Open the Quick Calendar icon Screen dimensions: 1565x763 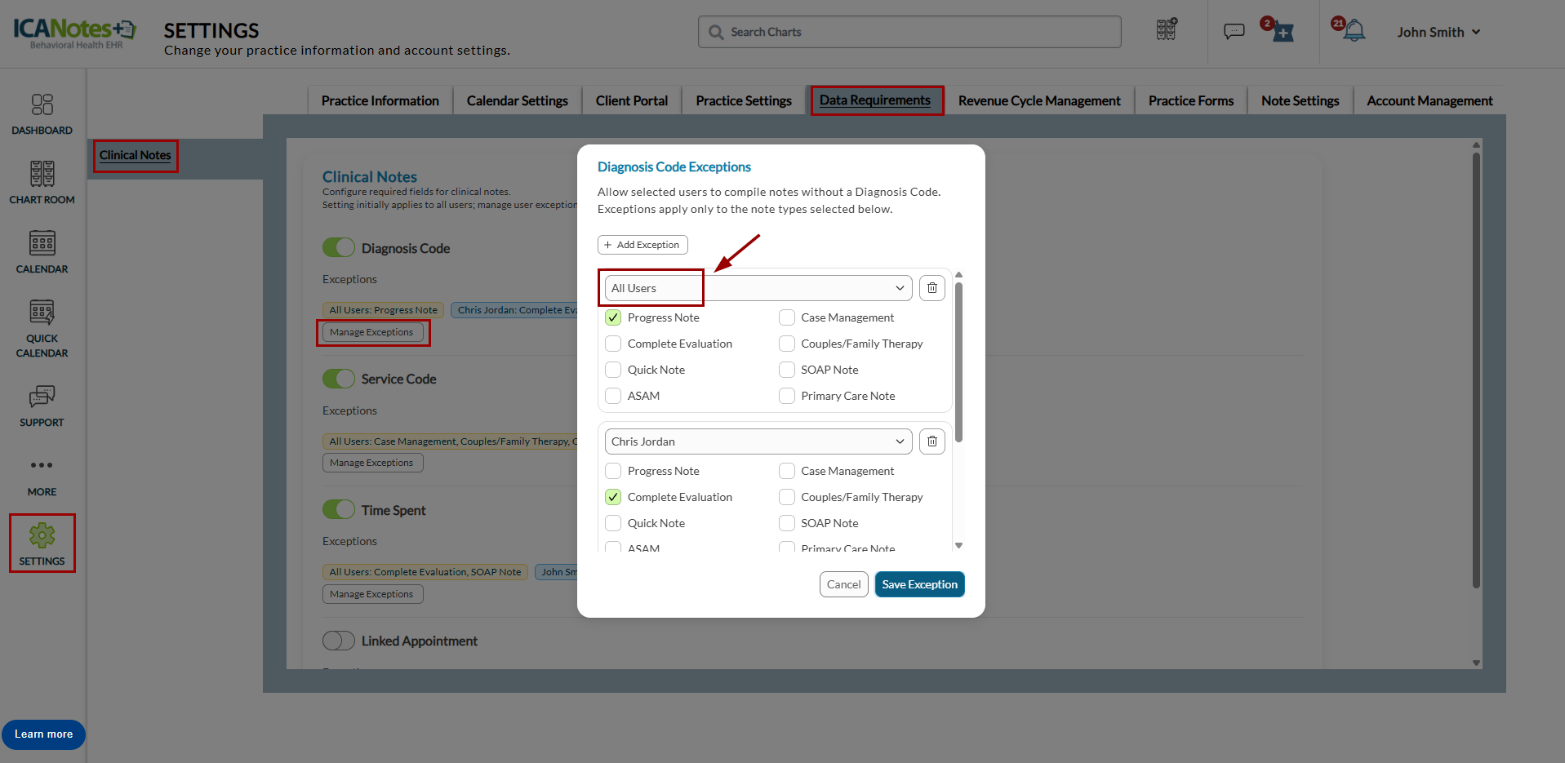(42, 328)
